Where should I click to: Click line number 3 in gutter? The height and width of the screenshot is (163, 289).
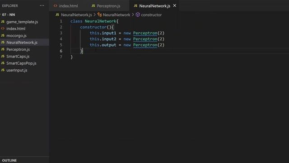[61, 33]
